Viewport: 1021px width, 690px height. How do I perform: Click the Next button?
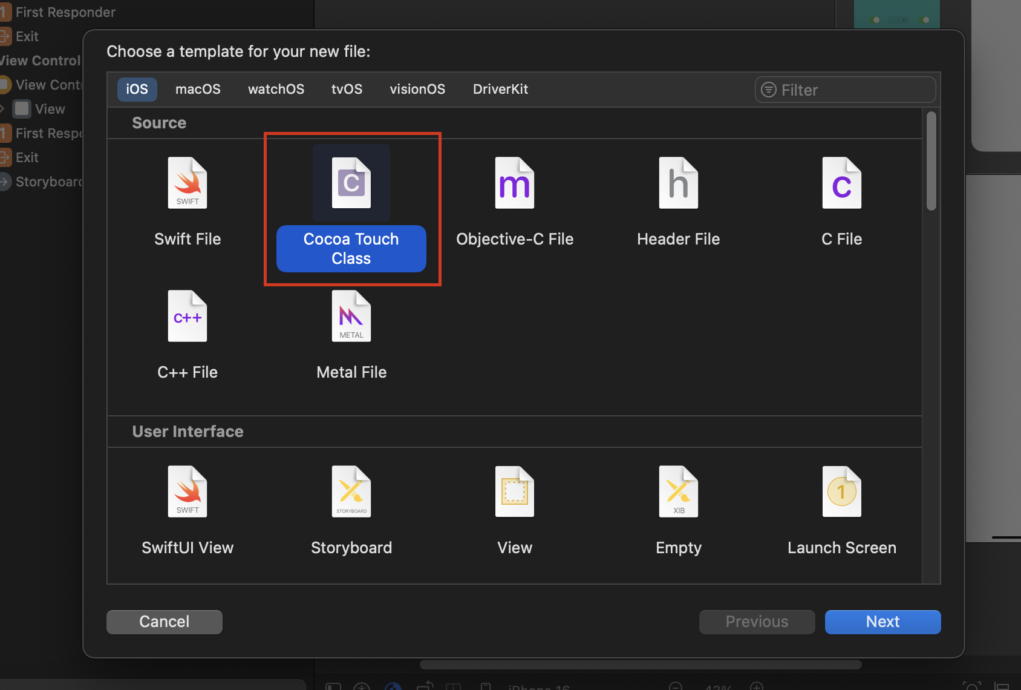[882, 622]
